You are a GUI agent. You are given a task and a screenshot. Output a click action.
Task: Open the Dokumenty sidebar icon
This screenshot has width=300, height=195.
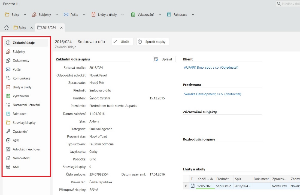pyautogui.click(x=8, y=60)
